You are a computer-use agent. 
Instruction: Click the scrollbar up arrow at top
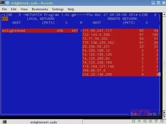(x=164, y=14)
